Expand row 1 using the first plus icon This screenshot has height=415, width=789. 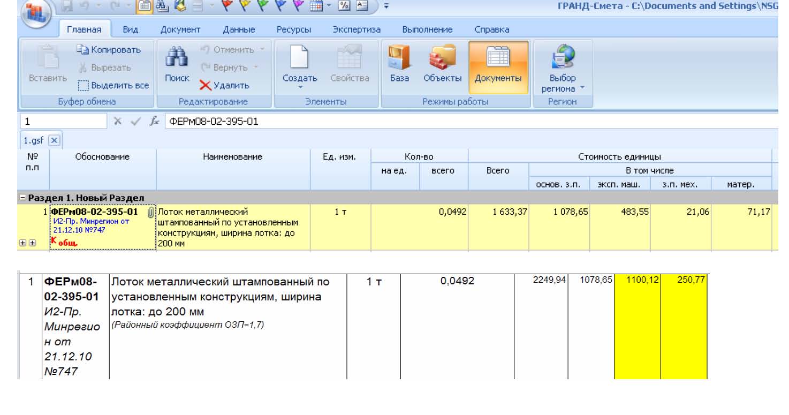point(22,243)
